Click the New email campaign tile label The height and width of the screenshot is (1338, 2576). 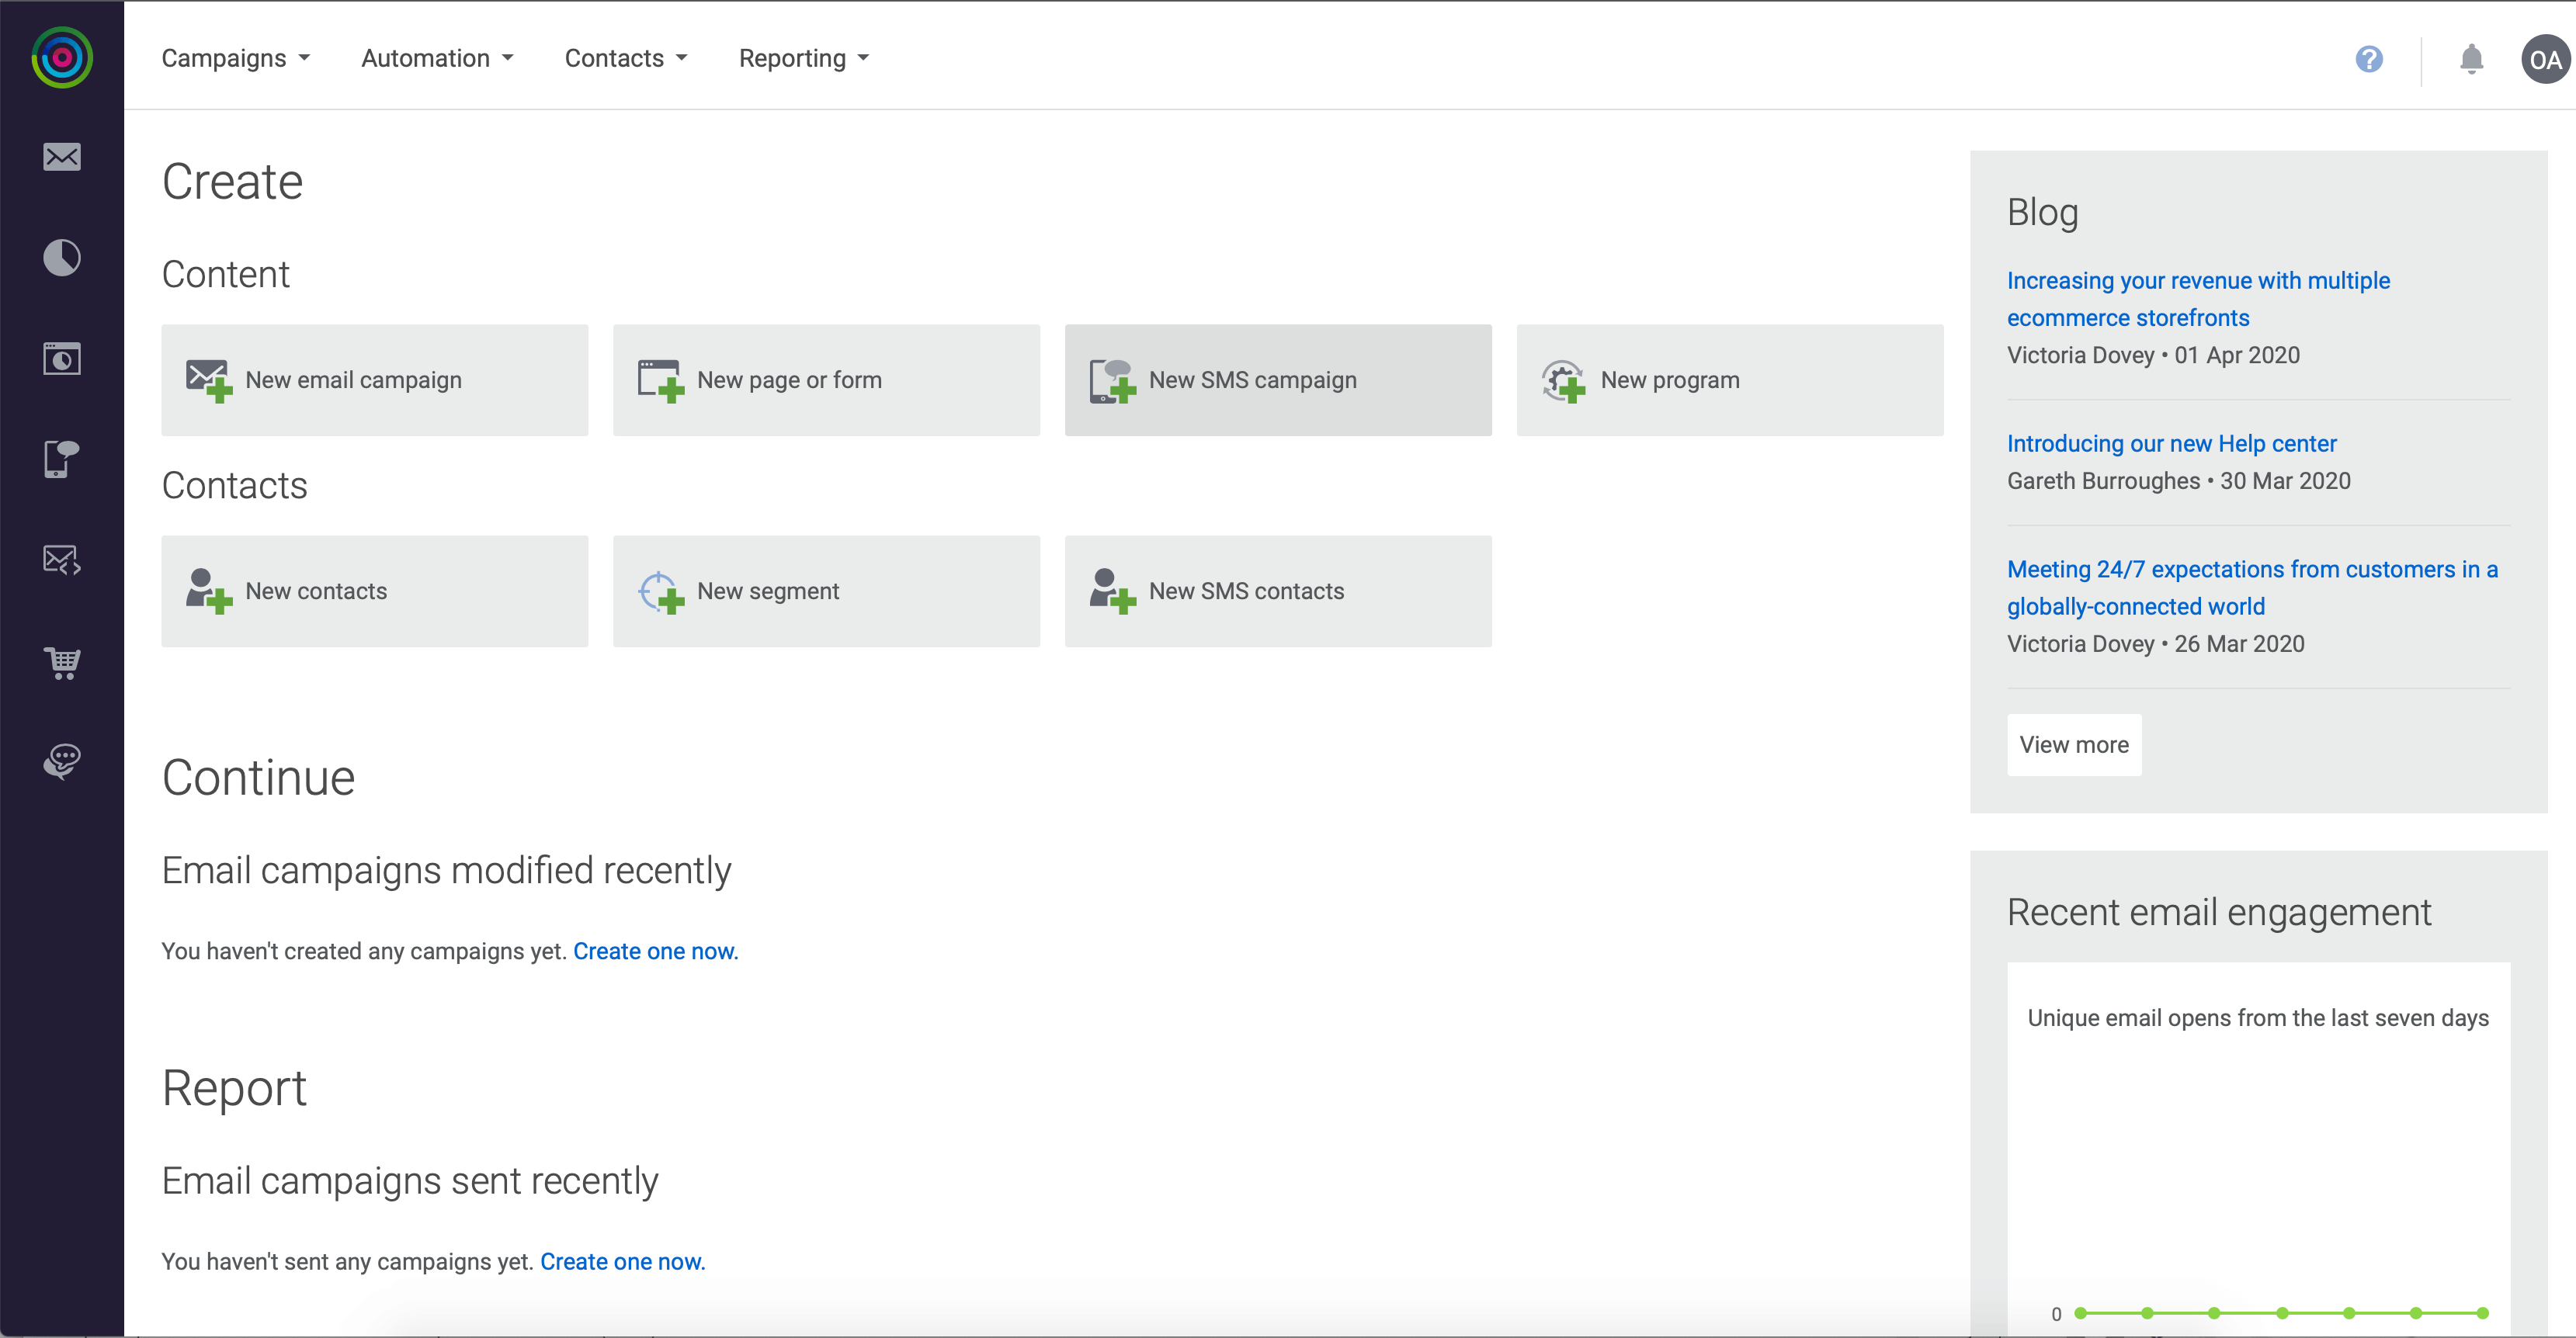pos(353,380)
